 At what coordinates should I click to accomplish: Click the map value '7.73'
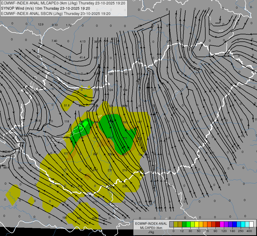click(68, 57)
